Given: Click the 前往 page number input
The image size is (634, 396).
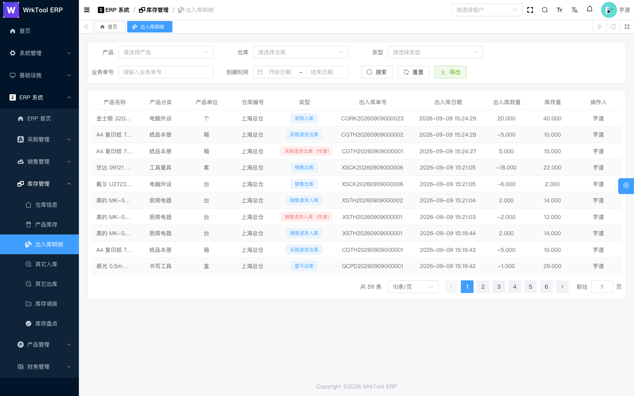Looking at the screenshot, I should [602, 287].
